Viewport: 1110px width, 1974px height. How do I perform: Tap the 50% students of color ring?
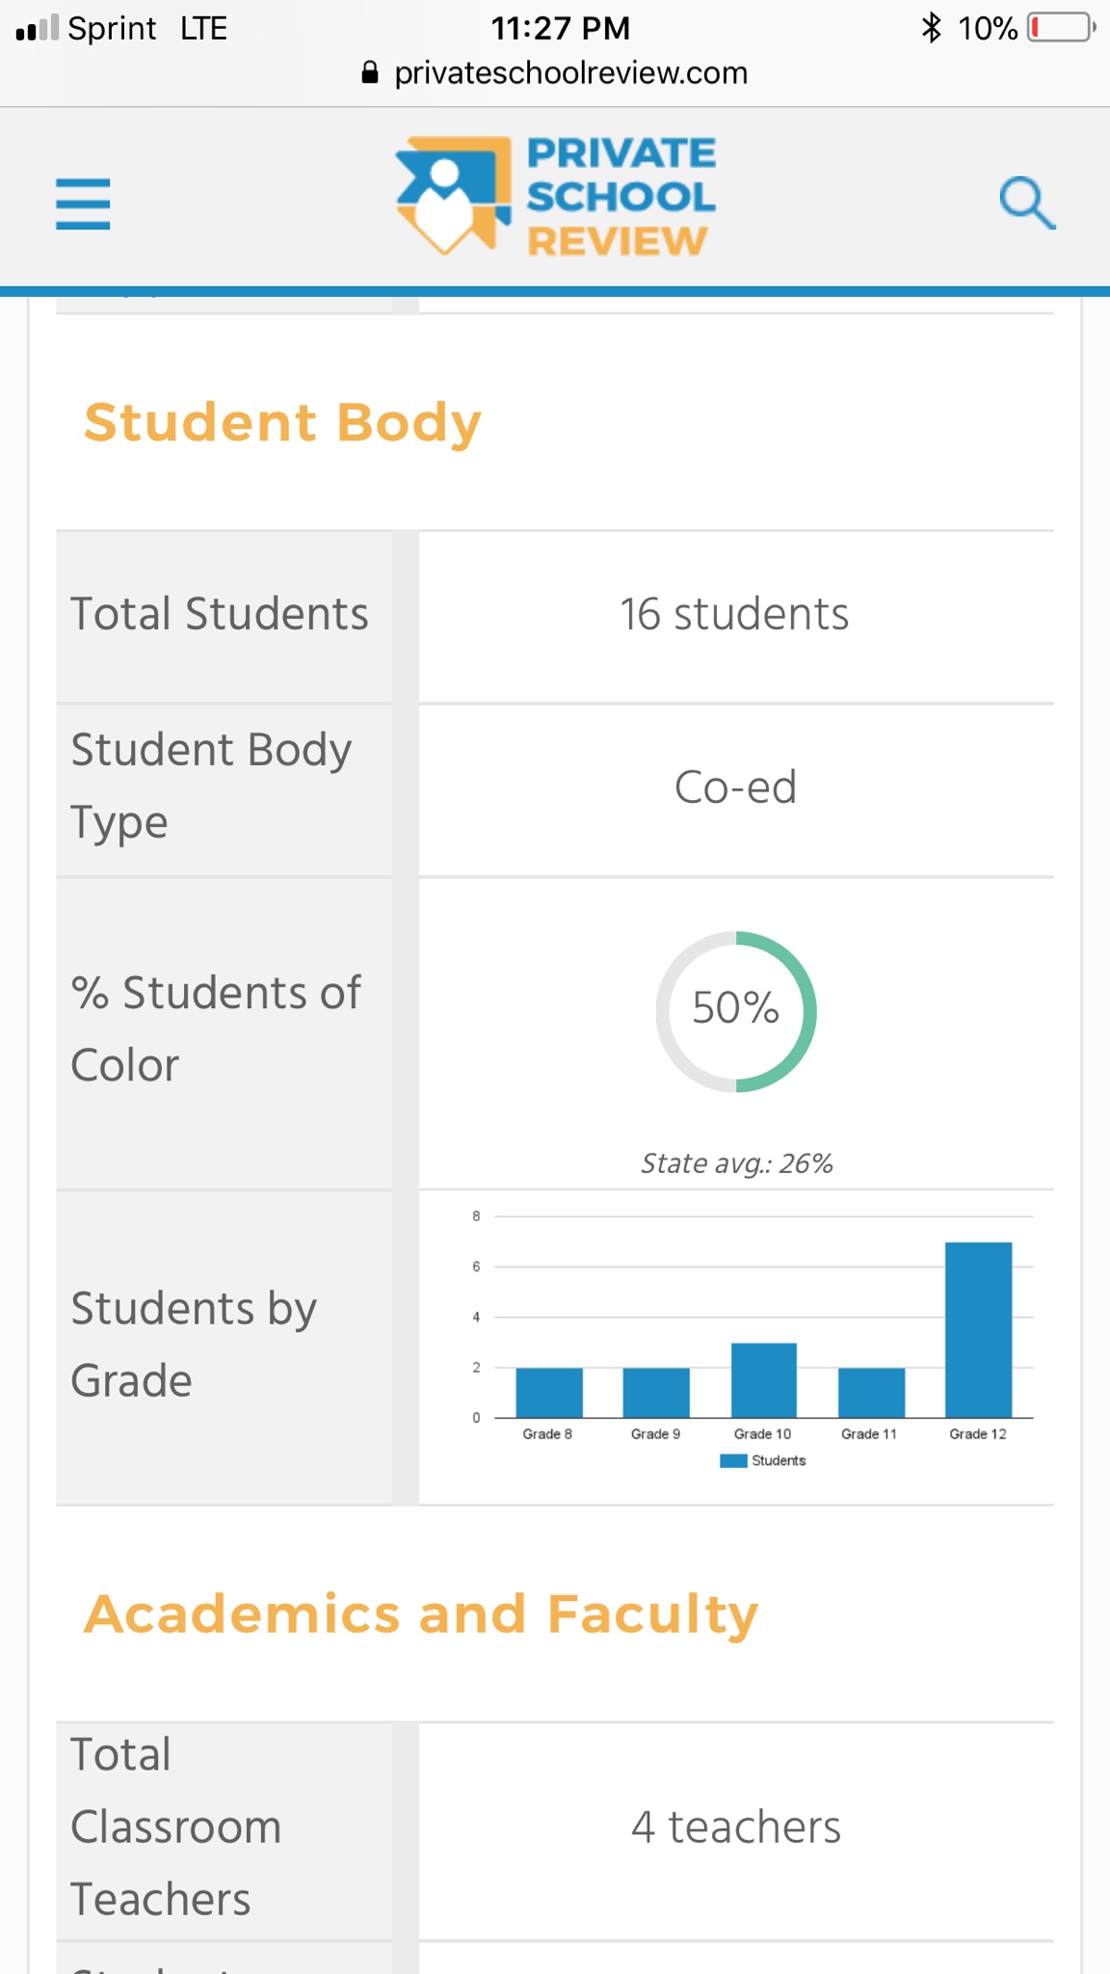[736, 1011]
